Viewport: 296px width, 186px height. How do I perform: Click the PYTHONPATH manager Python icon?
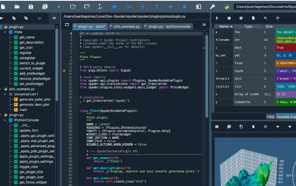(227, 7)
